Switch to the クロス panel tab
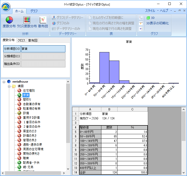The height and width of the screenshot is (176, 187). click(x=21, y=40)
